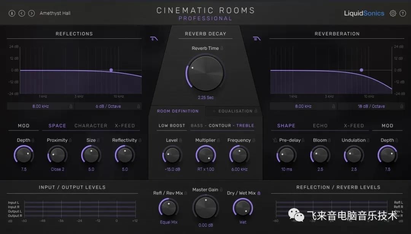Image resolution: width=411 pixels, height=234 pixels.
Task: Click the Reflections Mod Depth lock icon
Action: [33, 140]
